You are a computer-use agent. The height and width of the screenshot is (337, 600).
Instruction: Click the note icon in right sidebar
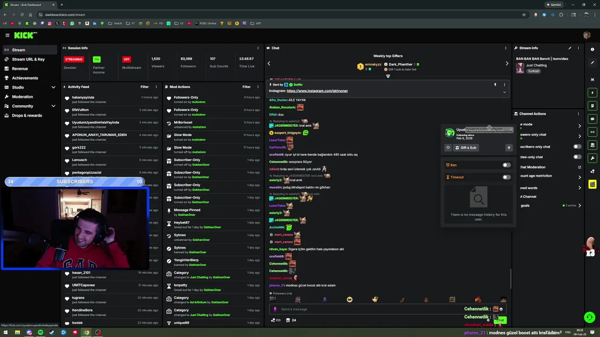(592, 106)
